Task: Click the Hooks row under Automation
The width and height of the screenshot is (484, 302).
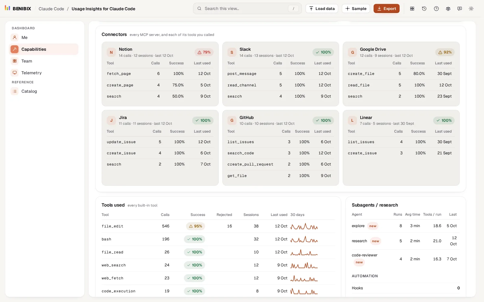Action: (406, 288)
